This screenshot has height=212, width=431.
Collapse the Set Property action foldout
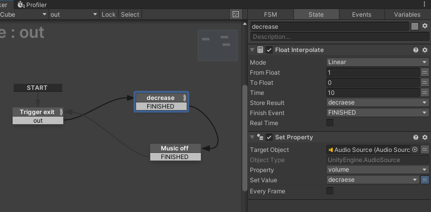pos(252,137)
